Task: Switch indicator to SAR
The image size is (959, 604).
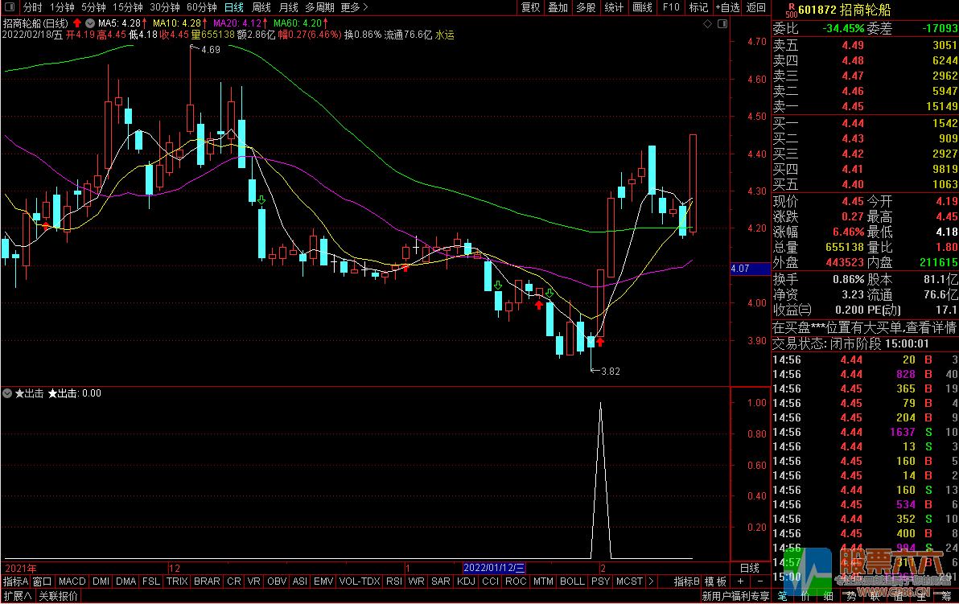Action: click(x=441, y=581)
